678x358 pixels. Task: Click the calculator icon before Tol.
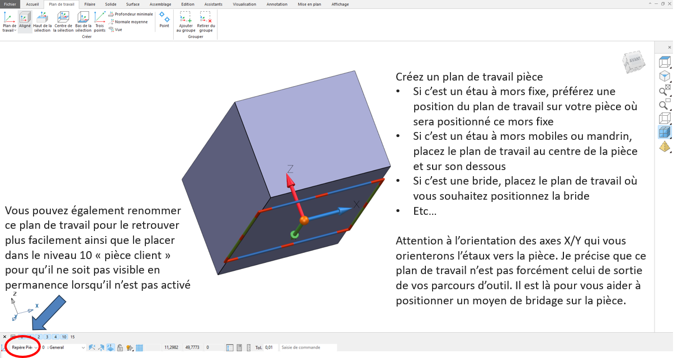pos(239,347)
